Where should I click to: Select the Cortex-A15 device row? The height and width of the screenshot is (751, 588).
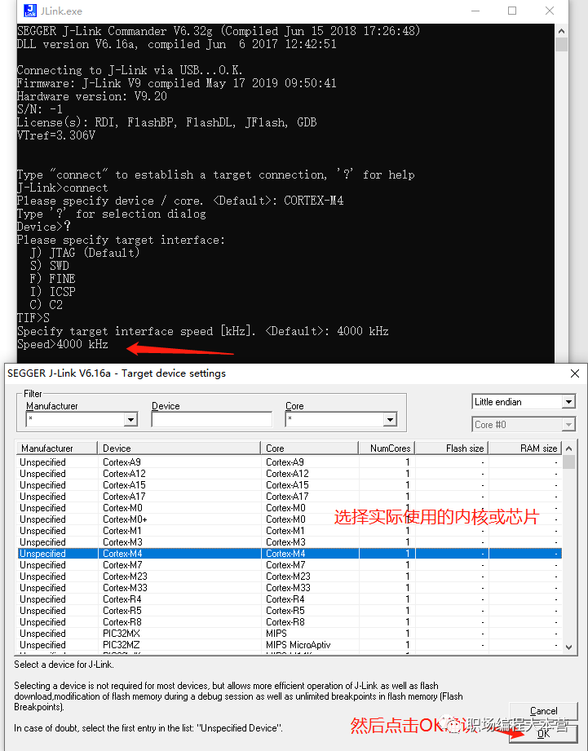pyautogui.click(x=290, y=485)
